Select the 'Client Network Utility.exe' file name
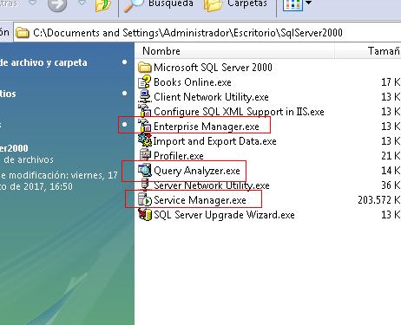The height and width of the screenshot is (325, 401). [x=211, y=97]
